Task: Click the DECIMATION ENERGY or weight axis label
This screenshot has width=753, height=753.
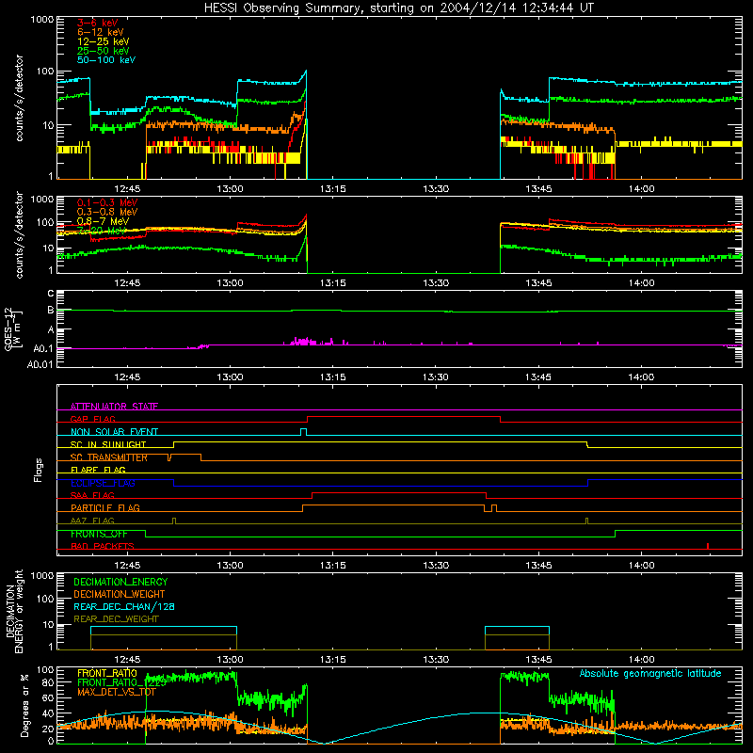Action: point(14,611)
